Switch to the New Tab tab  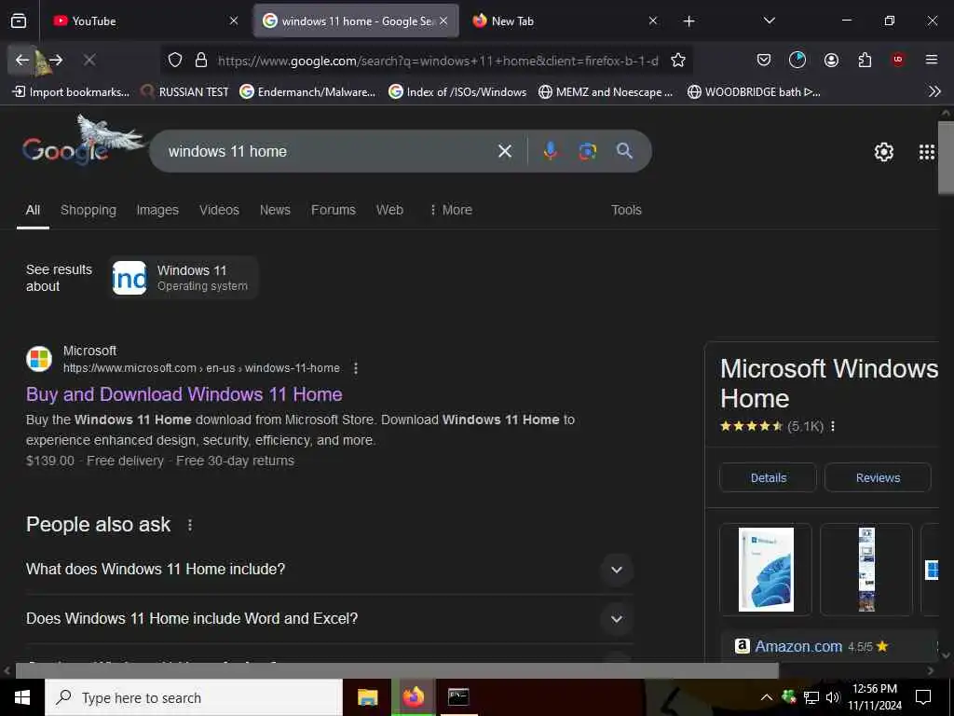click(x=565, y=21)
